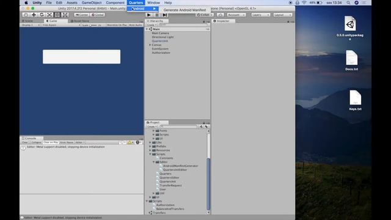Click the Pause button in toolbar
The width and height of the screenshot is (391, 220).
157,15
